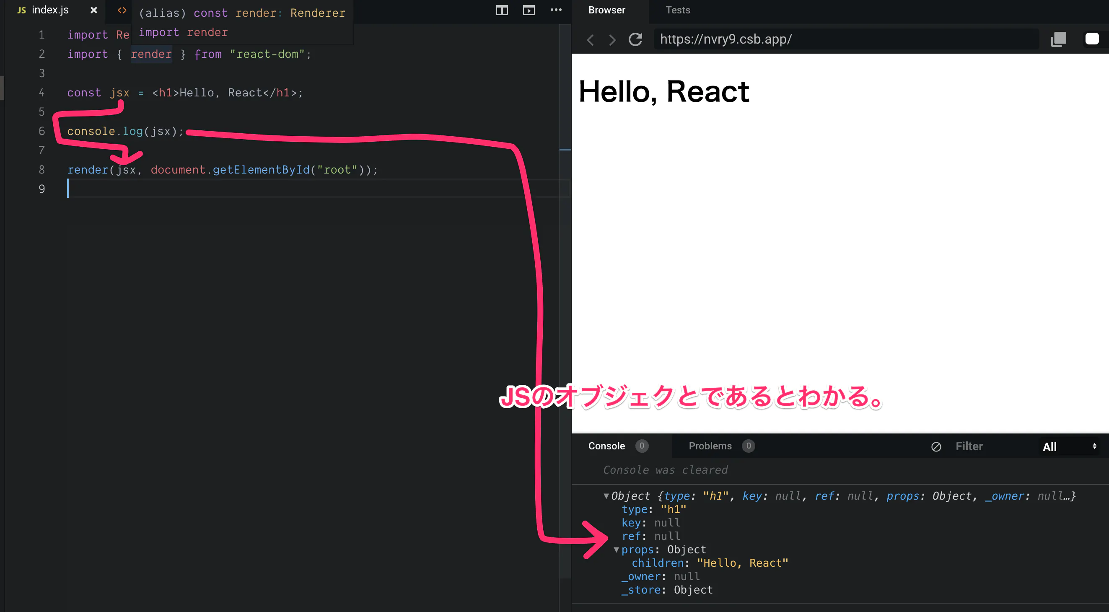Viewport: 1109px width, 612px height.
Task: Click the split editor layout icon
Action: 502,10
